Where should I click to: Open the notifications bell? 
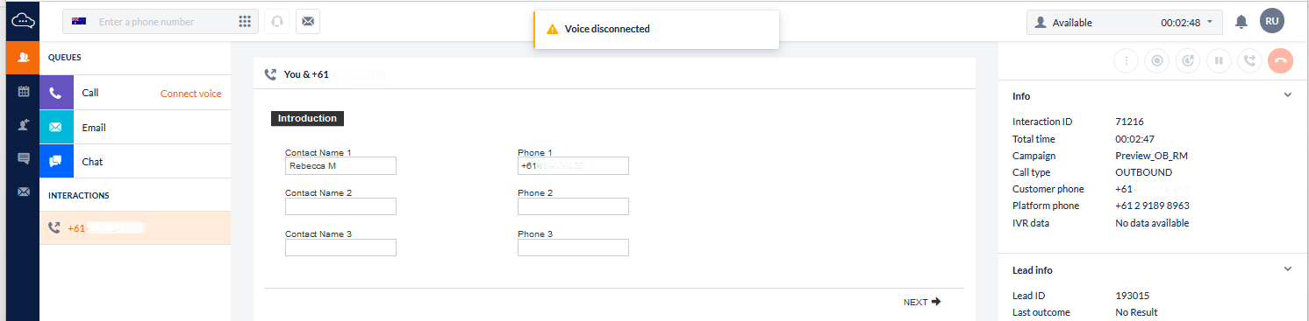pos(1241,22)
